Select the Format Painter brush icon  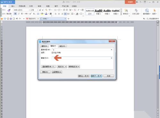[9, 10]
